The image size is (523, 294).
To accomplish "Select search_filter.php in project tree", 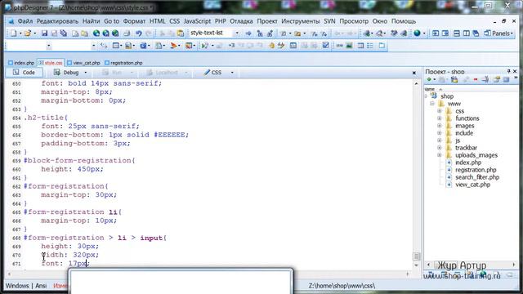I will 477,177.
